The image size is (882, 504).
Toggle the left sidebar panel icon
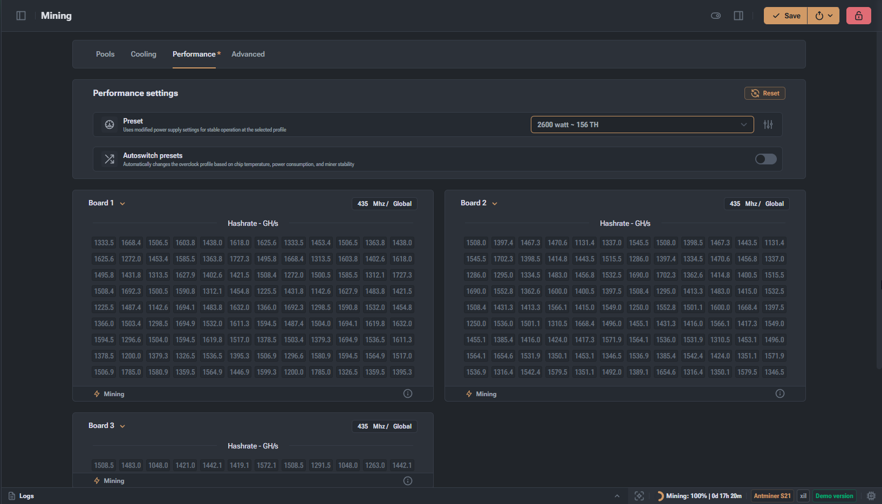coord(21,16)
